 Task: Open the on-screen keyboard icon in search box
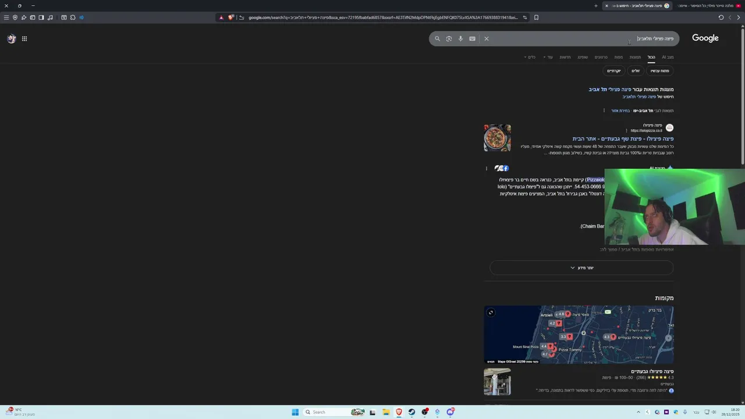point(472,39)
